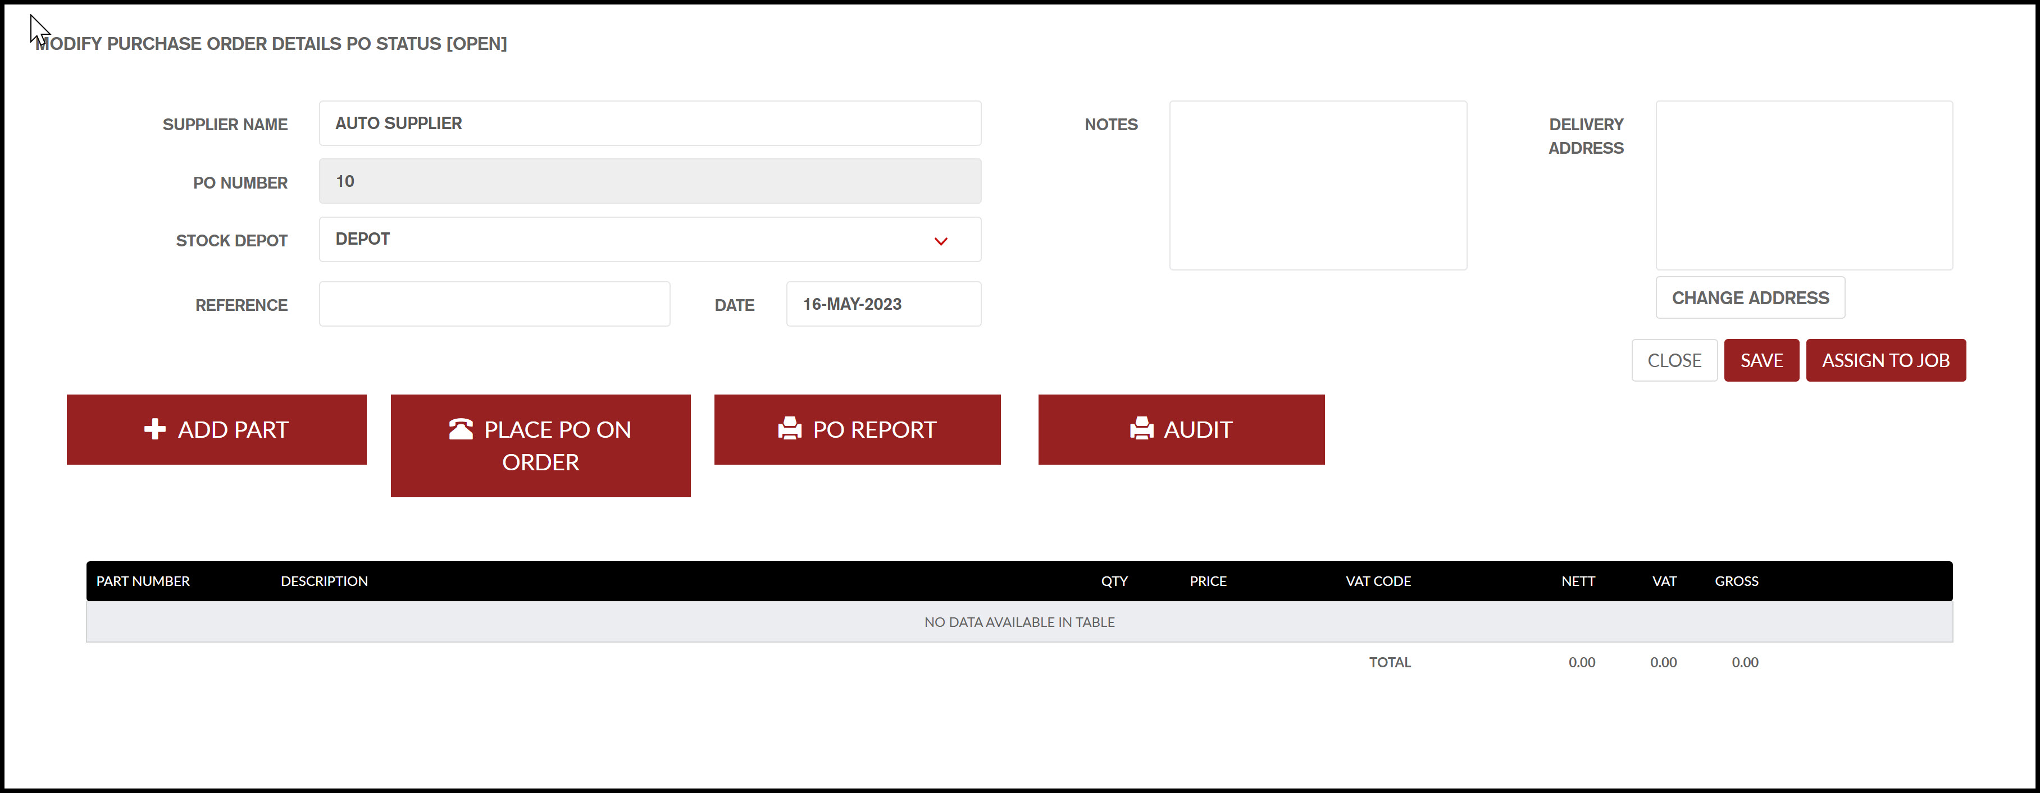Click the Audit label text
This screenshot has height=793, width=2040.
(1197, 429)
